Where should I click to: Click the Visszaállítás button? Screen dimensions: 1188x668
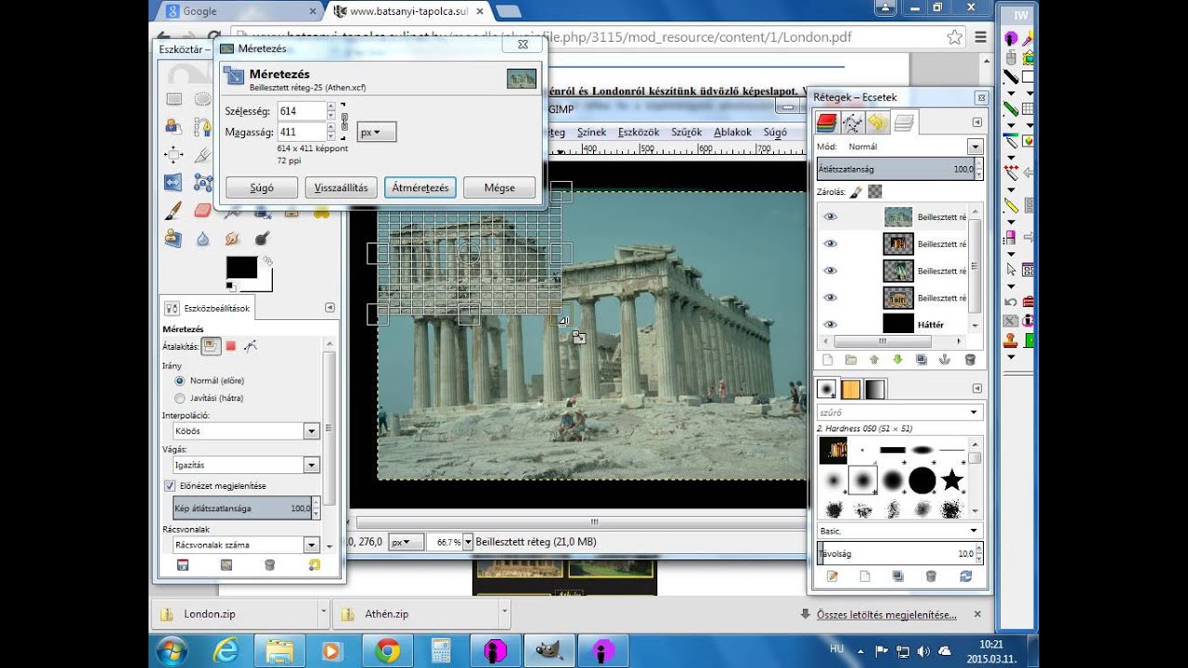pyautogui.click(x=341, y=187)
